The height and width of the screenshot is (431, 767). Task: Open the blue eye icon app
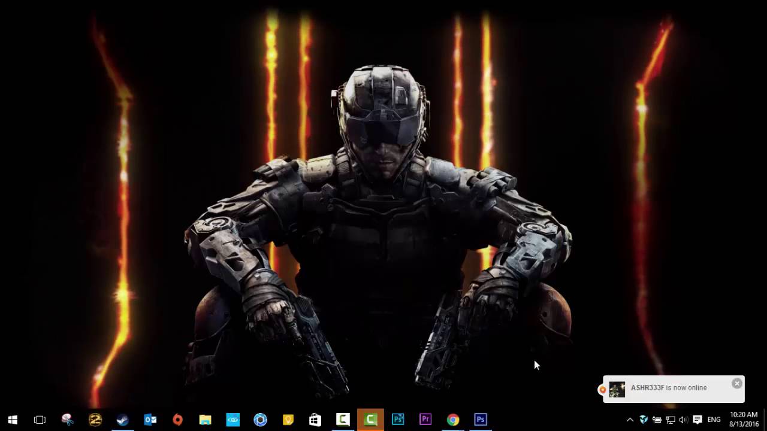click(x=232, y=420)
